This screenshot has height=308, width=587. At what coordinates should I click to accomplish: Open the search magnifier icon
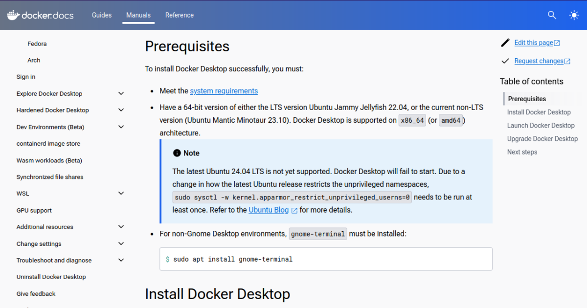[552, 15]
